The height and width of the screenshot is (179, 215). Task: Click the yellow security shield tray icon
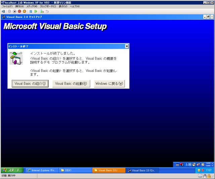tap(199, 170)
